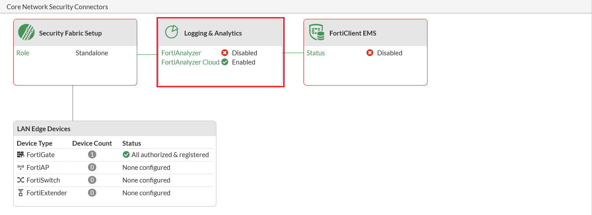Viewport: 592px width, 215px height.
Task: Click the FortiGate firewall device icon
Action: click(21, 155)
